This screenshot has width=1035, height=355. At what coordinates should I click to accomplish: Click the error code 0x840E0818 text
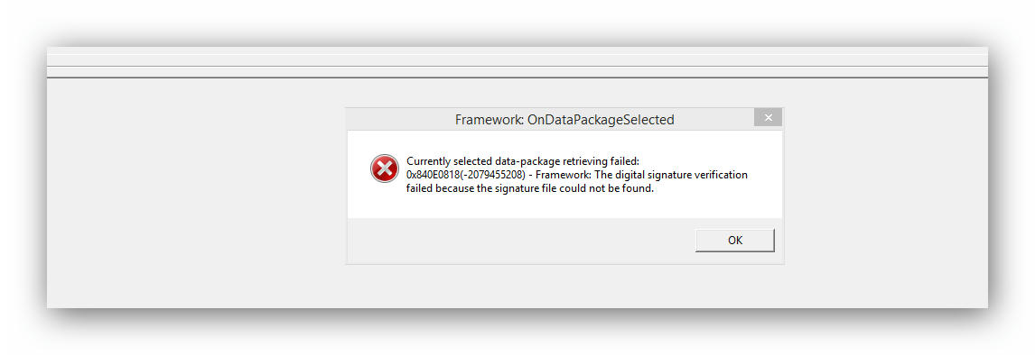tap(434, 175)
